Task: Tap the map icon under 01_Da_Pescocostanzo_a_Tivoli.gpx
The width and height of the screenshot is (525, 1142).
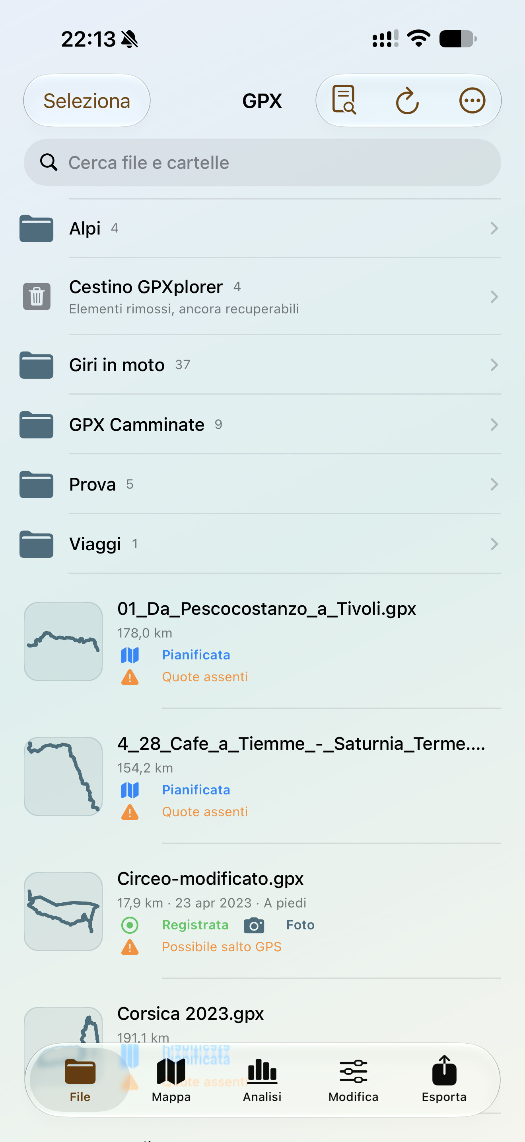Action: tap(130, 655)
